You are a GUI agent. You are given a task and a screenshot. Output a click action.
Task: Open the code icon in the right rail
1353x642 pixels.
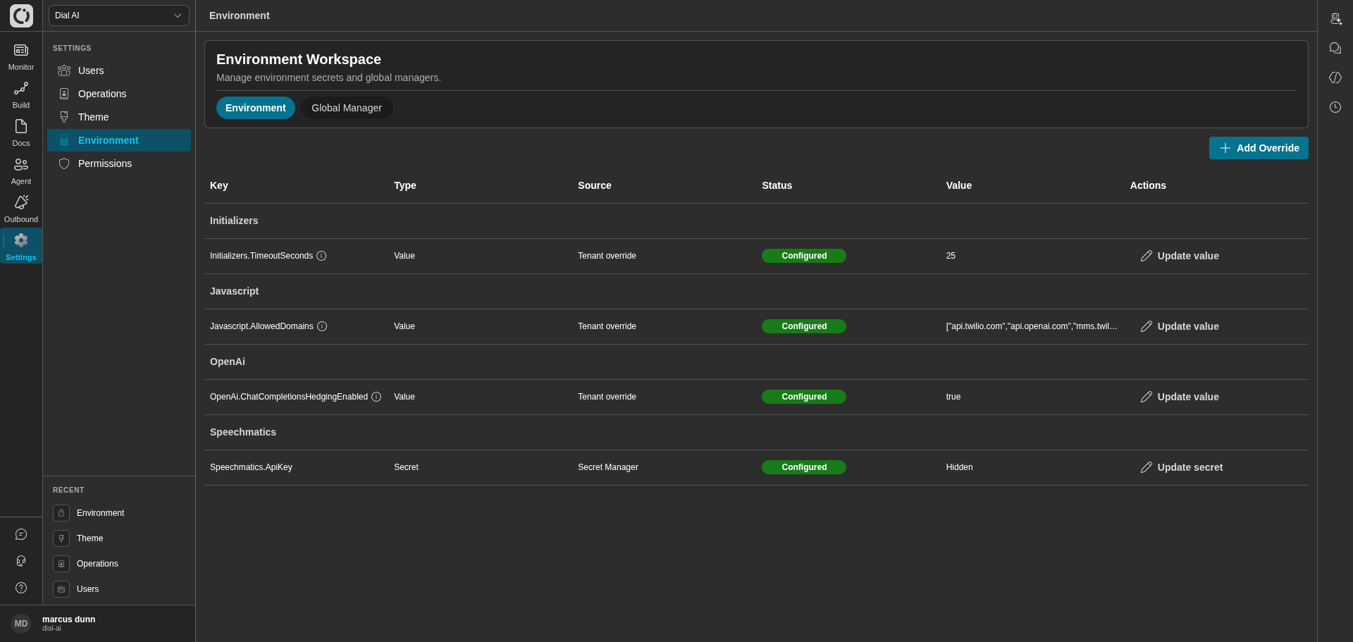(1335, 78)
